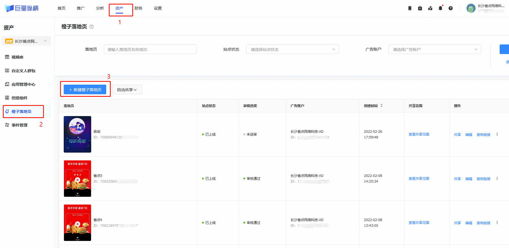Go to 创意组件 in sidebar
This screenshot has width=509, height=248.
[20, 98]
